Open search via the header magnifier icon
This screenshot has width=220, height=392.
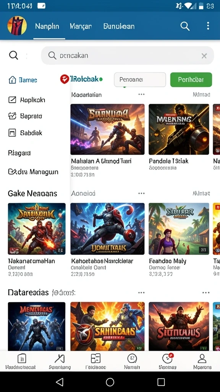pyautogui.click(x=185, y=26)
